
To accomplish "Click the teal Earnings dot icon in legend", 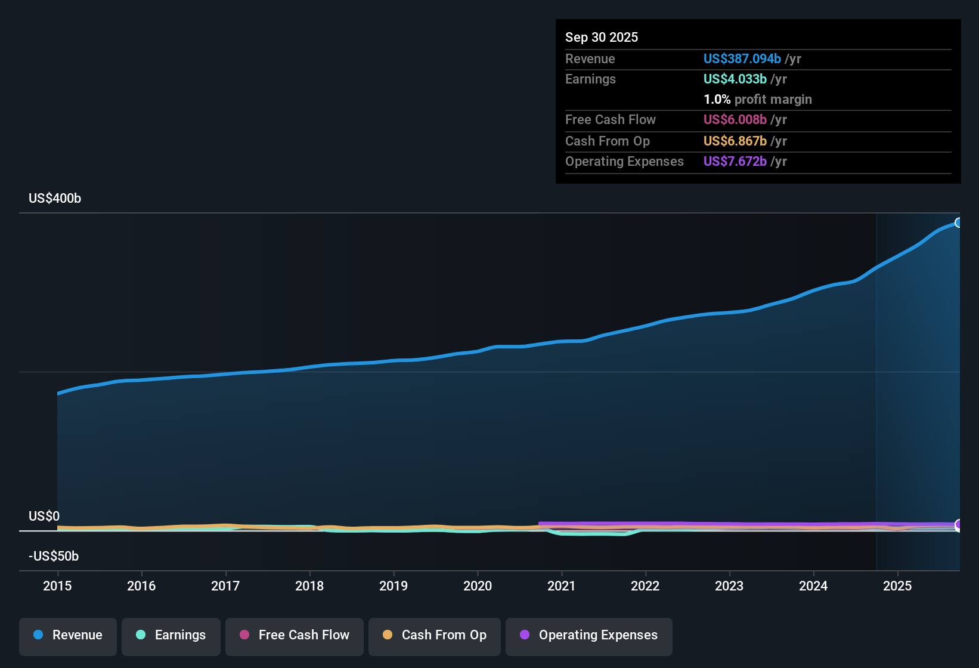I will click(x=141, y=635).
